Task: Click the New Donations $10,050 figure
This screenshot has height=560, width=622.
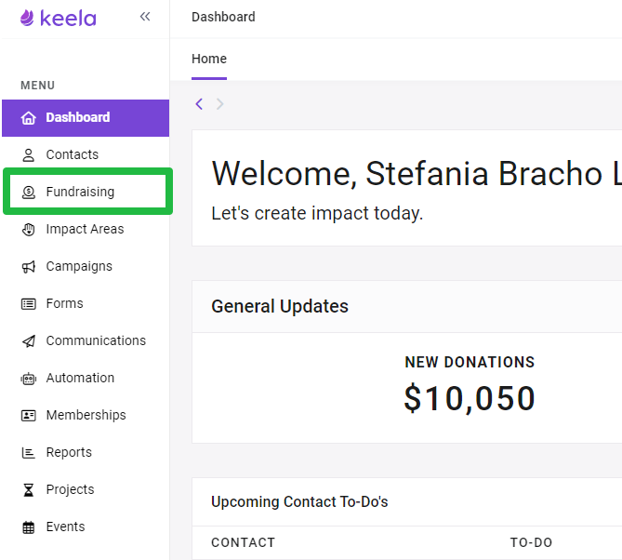Action: point(470,398)
